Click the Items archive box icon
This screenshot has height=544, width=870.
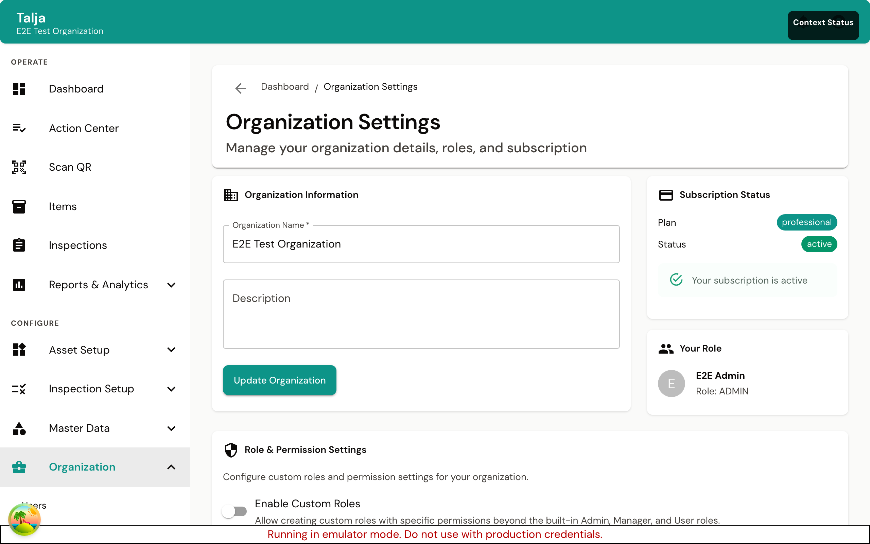(19, 206)
